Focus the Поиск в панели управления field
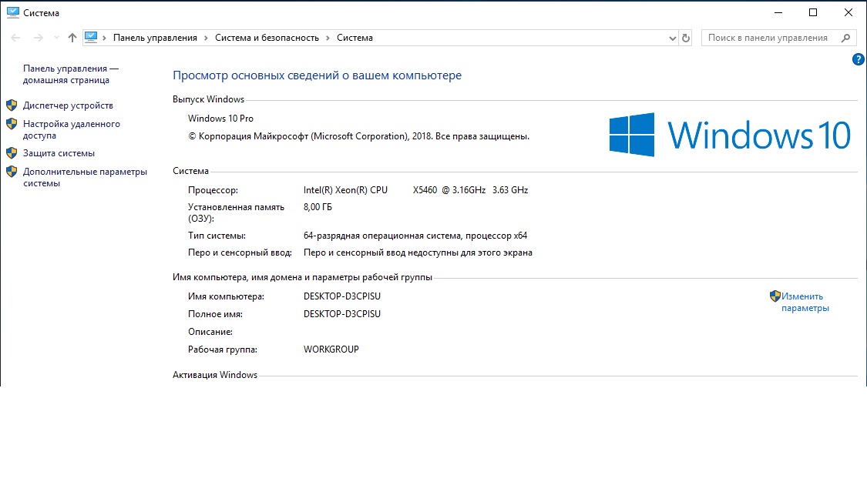 pos(778,38)
